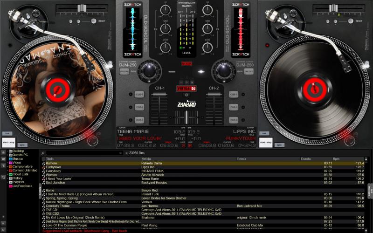Click the left deck pitch slider handle
Screen dimensions: 373x233
click(x=82, y=8)
